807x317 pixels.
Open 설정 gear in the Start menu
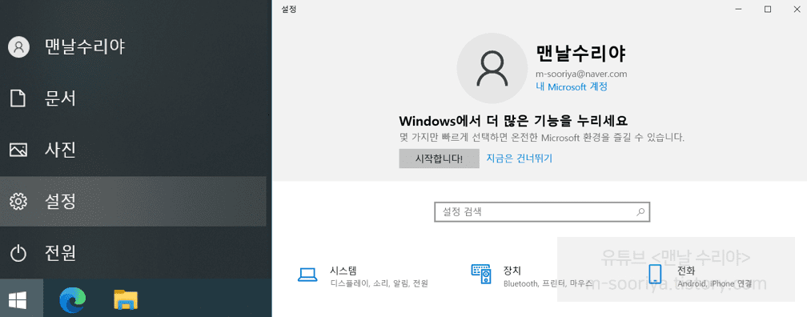tap(133, 201)
